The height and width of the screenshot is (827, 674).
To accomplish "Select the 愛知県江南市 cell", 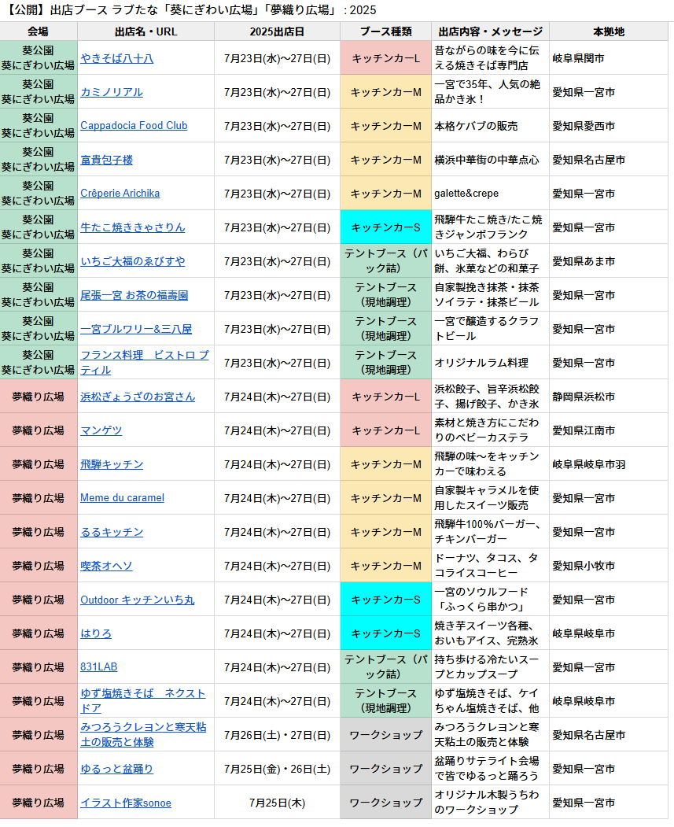I will pyautogui.click(x=609, y=430).
